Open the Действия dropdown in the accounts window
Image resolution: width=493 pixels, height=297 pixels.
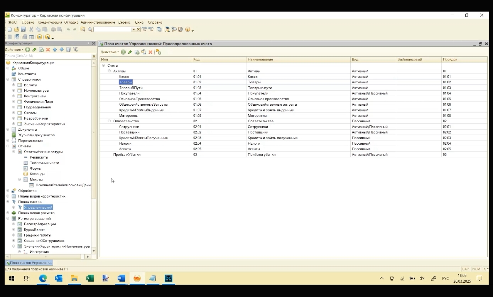pos(110,52)
